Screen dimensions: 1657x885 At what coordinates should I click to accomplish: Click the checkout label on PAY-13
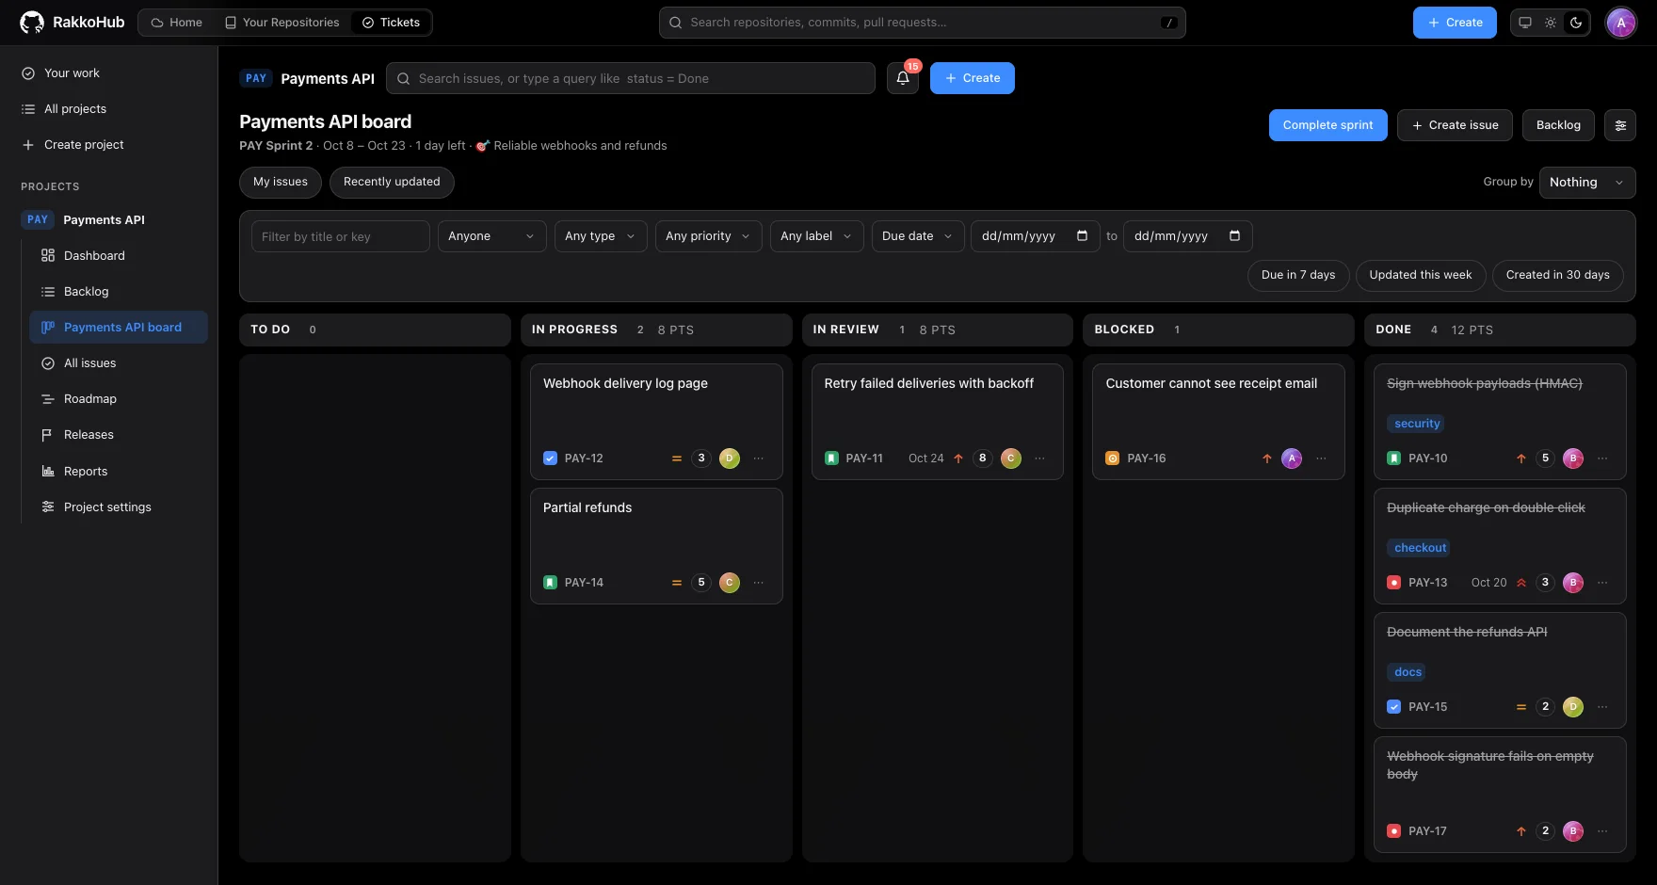tap(1420, 548)
